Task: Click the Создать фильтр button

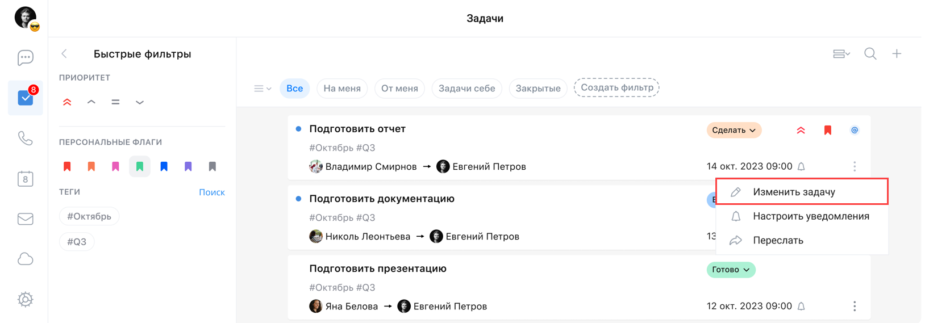Action: coord(616,88)
